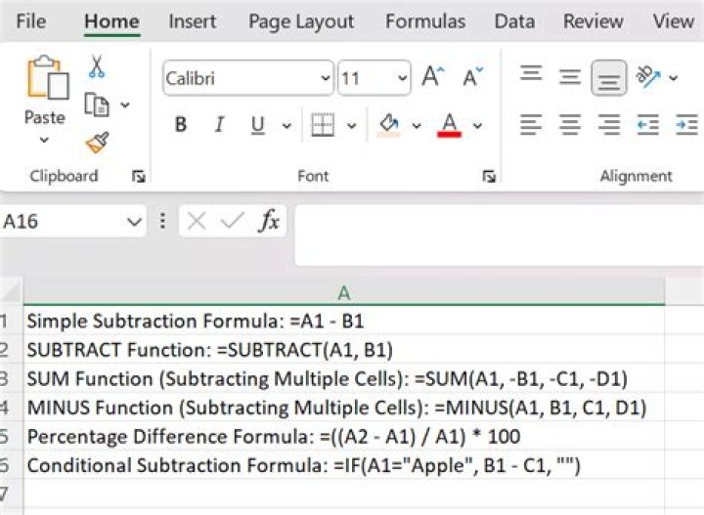This screenshot has width=704, height=515.
Task: Open Font settings dialog launcher
Action: [x=488, y=177]
